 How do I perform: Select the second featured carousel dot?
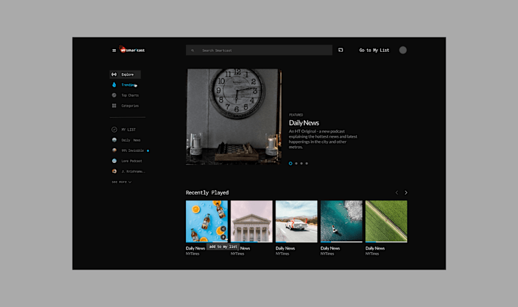(x=297, y=164)
